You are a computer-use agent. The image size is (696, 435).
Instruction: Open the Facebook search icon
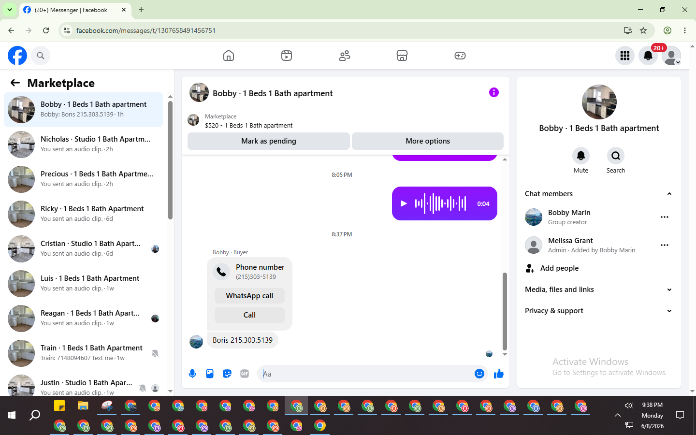point(41,56)
